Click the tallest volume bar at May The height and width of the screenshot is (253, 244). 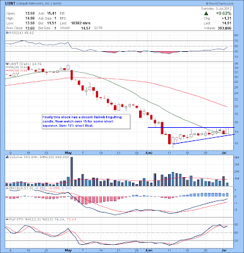click(71, 171)
